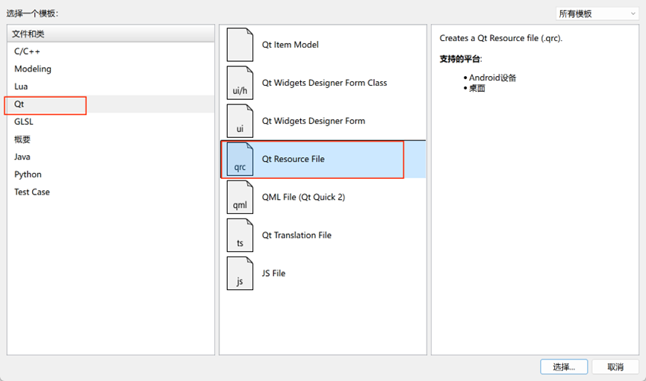The height and width of the screenshot is (381, 646).
Task: Click the js file icon
Action: point(240,273)
